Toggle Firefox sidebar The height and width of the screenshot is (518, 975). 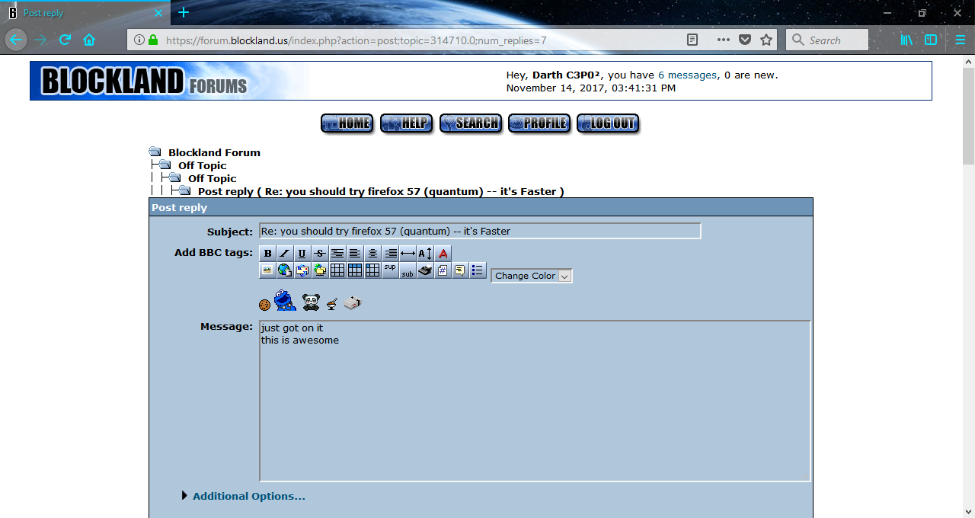point(931,40)
